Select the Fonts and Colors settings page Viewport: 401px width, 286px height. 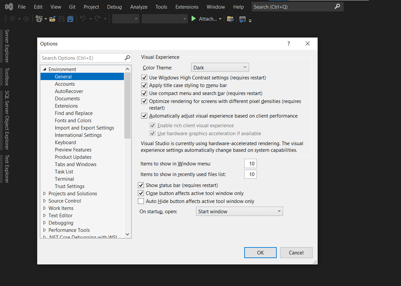[x=73, y=120]
